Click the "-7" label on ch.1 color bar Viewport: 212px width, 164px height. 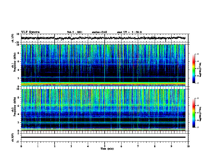pos(198,83)
